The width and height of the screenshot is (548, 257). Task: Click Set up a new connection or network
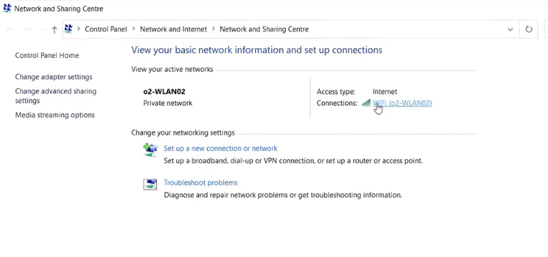(220, 148)
